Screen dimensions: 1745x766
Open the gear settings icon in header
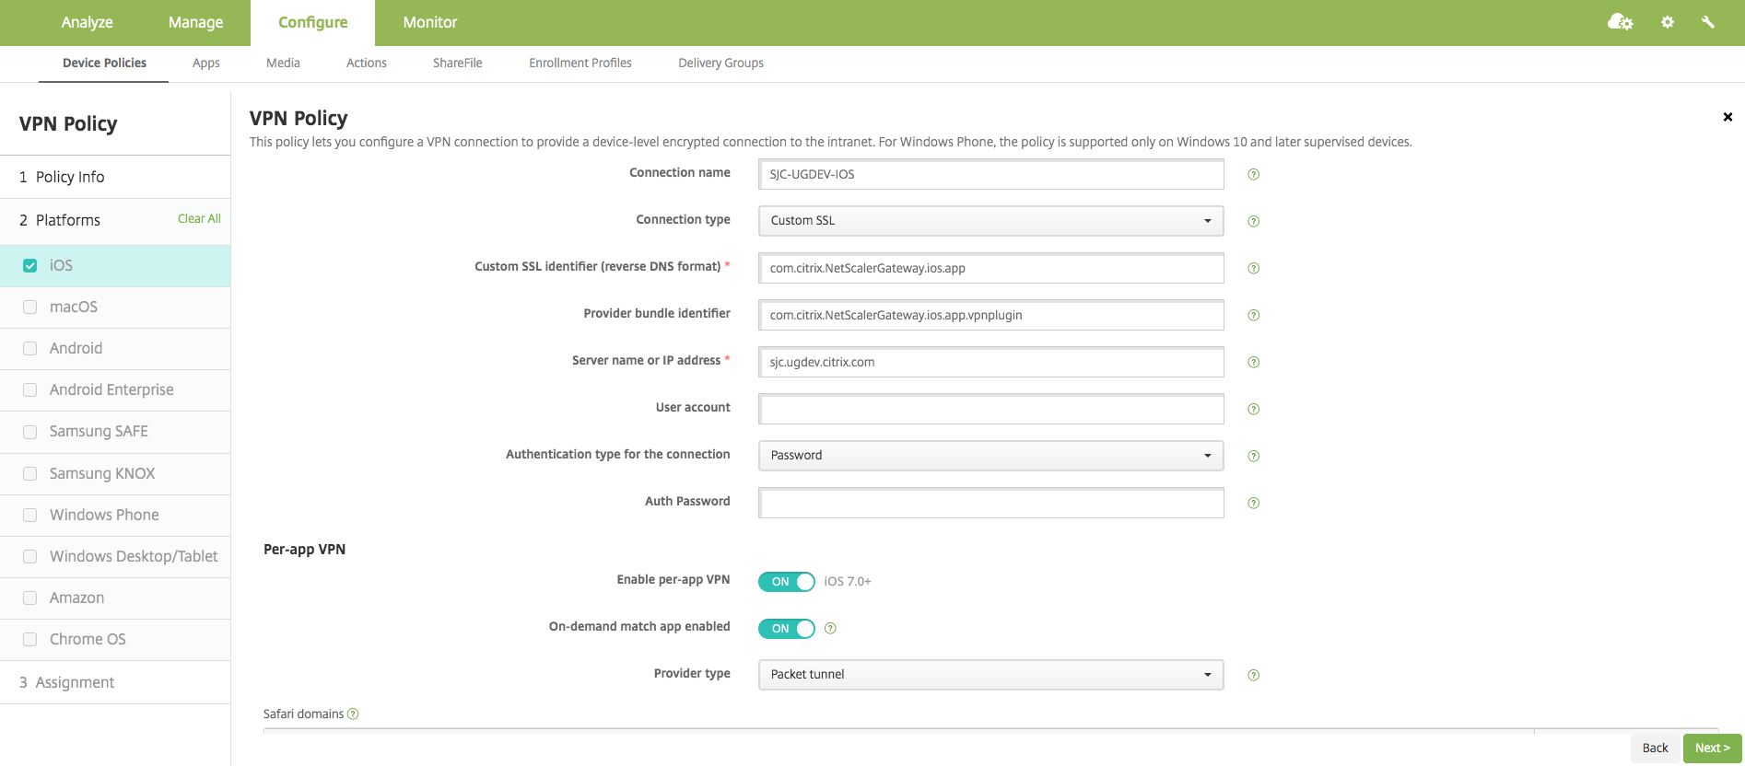(1668, 22)
